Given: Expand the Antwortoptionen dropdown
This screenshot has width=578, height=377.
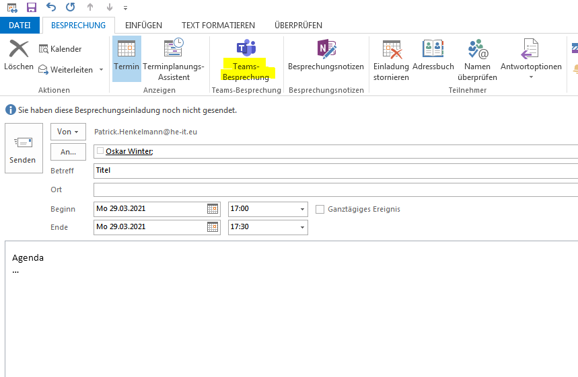Looking at the screenshot, I should (530, 77).
